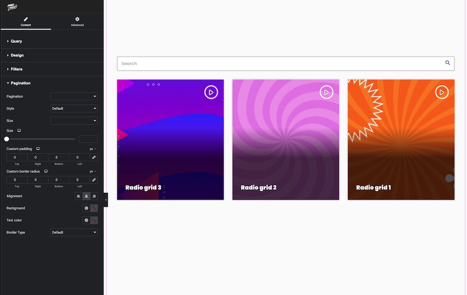Expand the Filters section
Screen dimensions: 467x295
[16, 69]
